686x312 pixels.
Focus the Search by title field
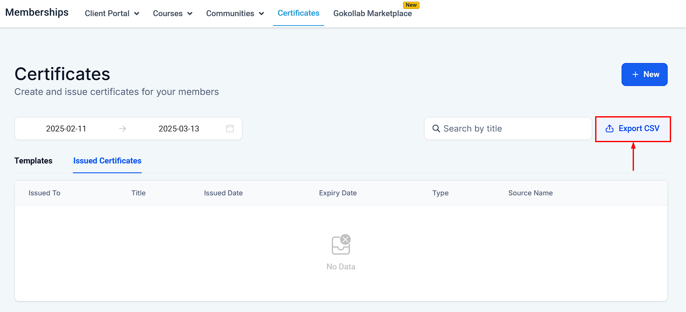pyautogui.click(x=508, y=129)
